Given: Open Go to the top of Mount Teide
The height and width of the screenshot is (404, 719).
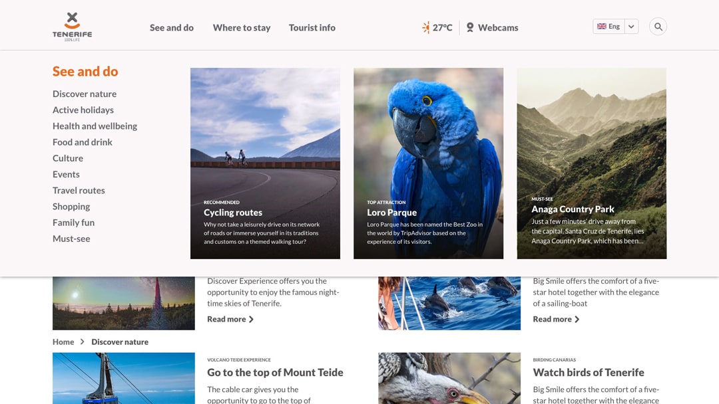Looking at the screenshot, I should click(x=275, y=372).
